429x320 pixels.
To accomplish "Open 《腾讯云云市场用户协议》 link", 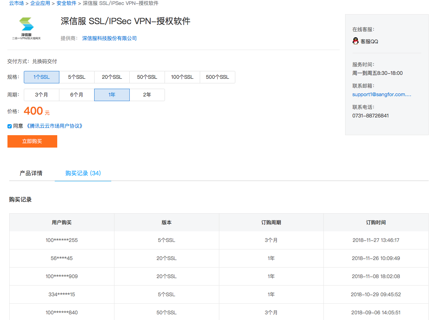I will [55, 126].
